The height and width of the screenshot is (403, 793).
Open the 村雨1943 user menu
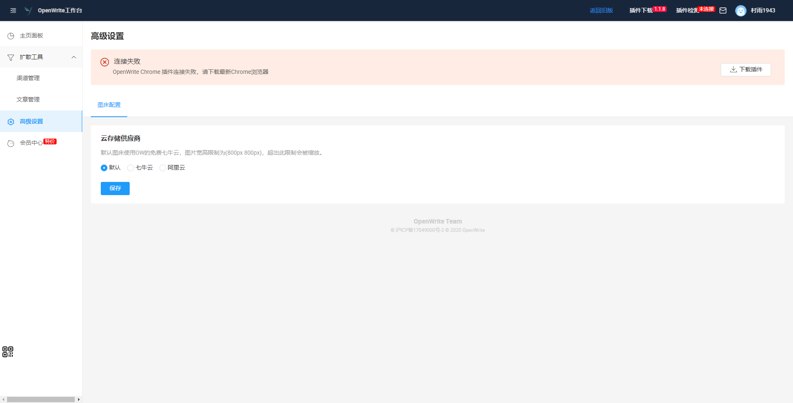762,11
